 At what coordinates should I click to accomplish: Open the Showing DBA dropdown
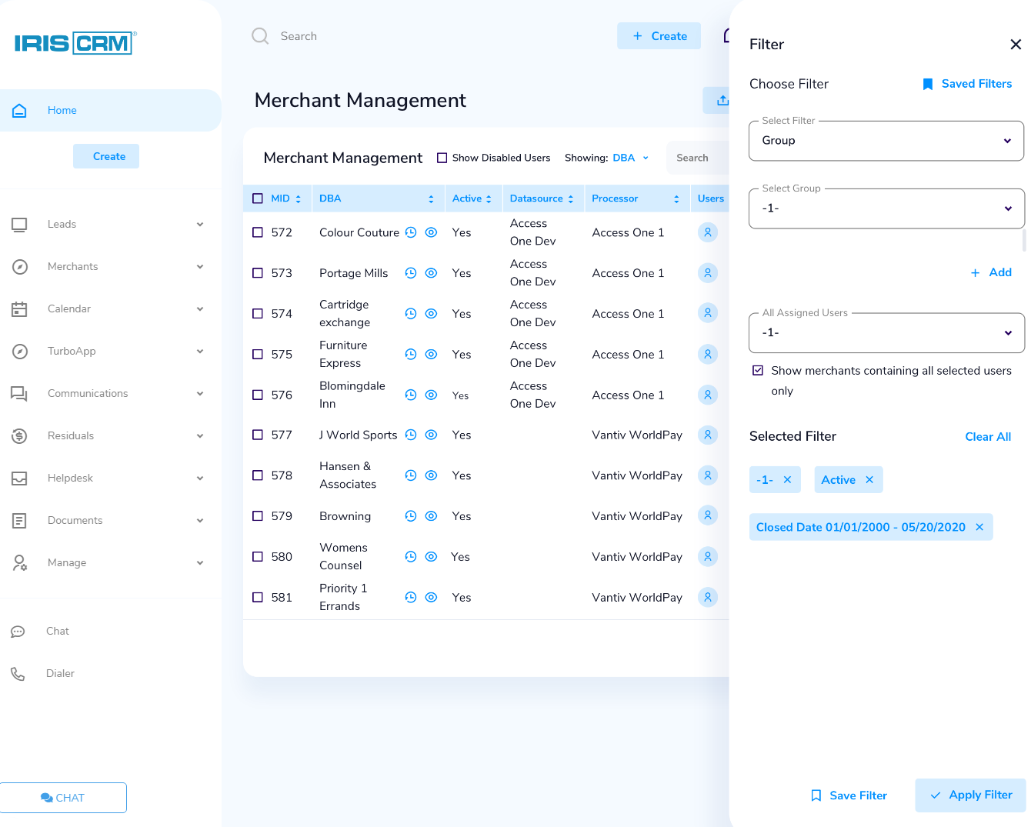[631, 158]
